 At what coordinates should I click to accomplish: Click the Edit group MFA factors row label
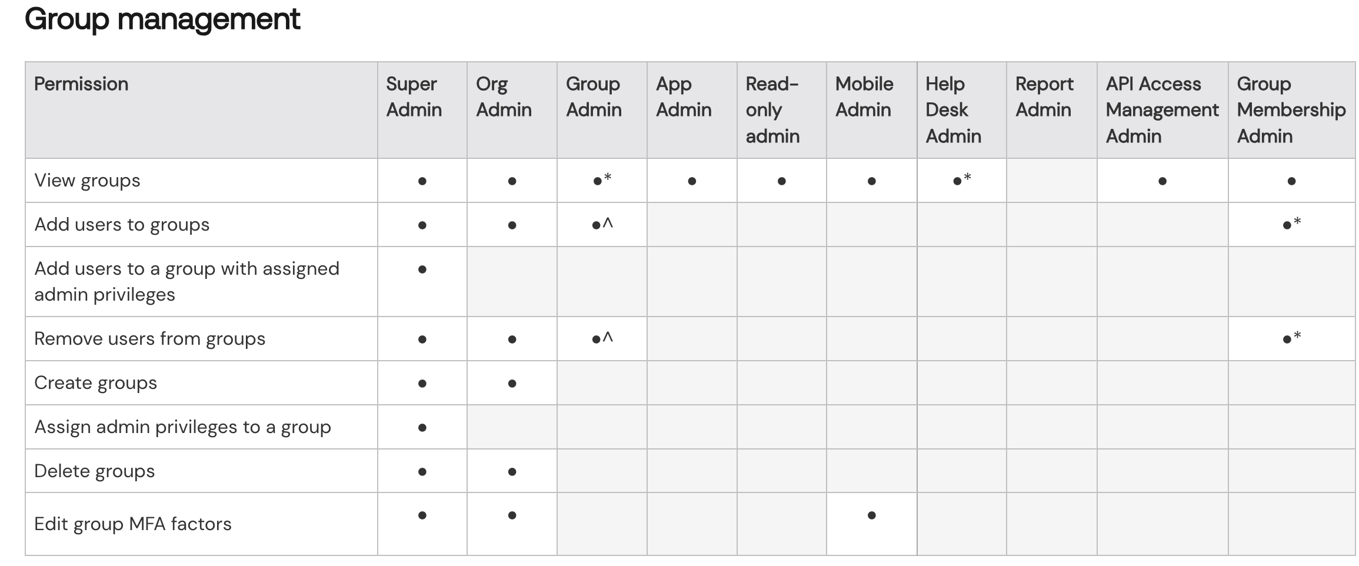coord(133,524)
